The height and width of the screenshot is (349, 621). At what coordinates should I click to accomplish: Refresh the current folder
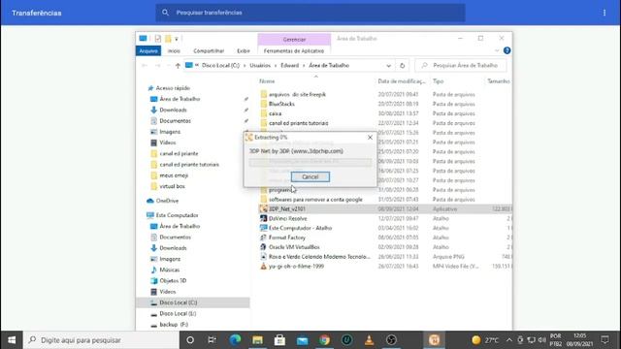point(402,66)
